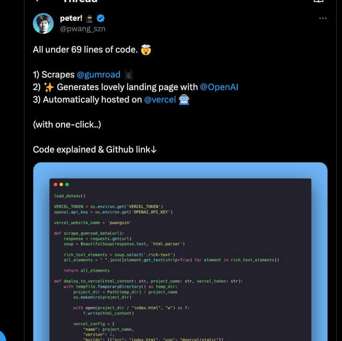Expand the attached code screenshot image
The width and height of the screenshot is (342, 341).
(x=180, y=251)
